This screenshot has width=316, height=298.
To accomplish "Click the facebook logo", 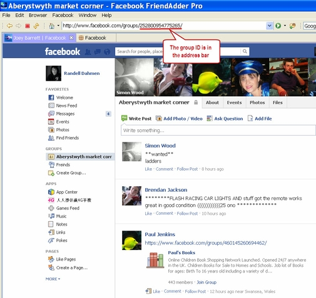I will tap(63, 52).
